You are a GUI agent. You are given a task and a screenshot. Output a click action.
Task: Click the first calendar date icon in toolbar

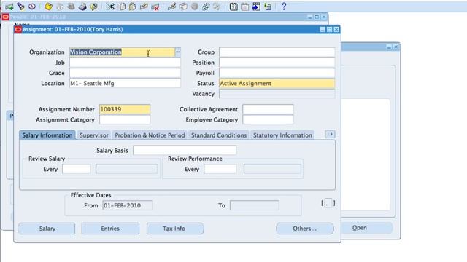[233, 7]
